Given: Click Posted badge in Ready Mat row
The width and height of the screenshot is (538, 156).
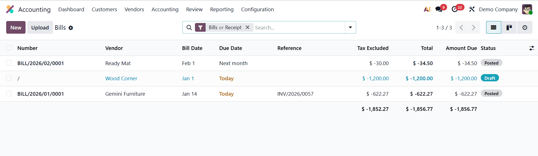Looking at the screenshot, I should tap(491, 63).
